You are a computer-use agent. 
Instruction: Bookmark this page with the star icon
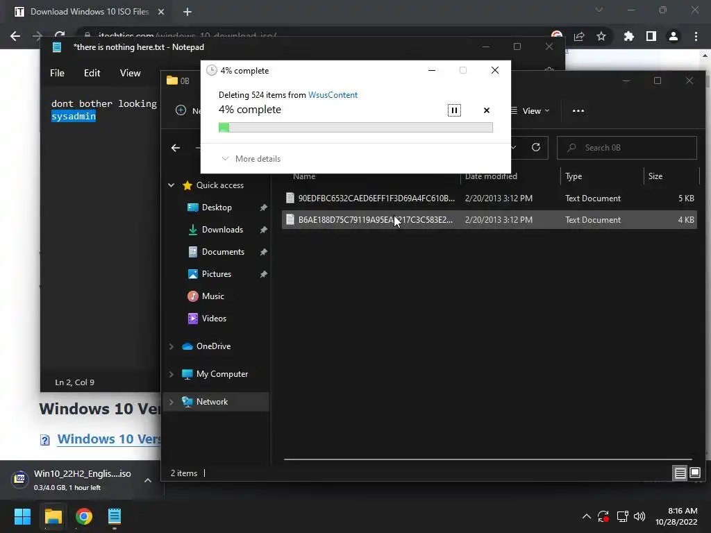[x=601, y=36]
